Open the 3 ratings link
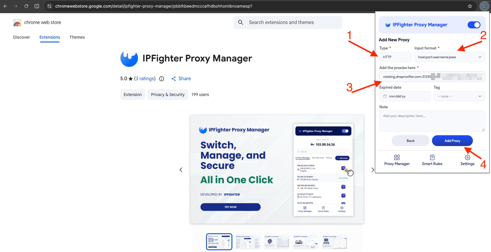This screenshot has width=491, height=252. coord(145,79)
